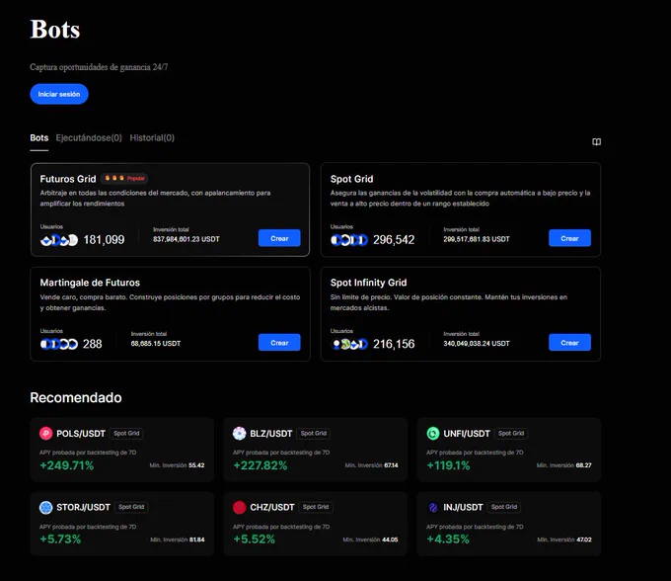671x581 pixels.
Task: Click the Iniciar sesión button
Action: 59,94
